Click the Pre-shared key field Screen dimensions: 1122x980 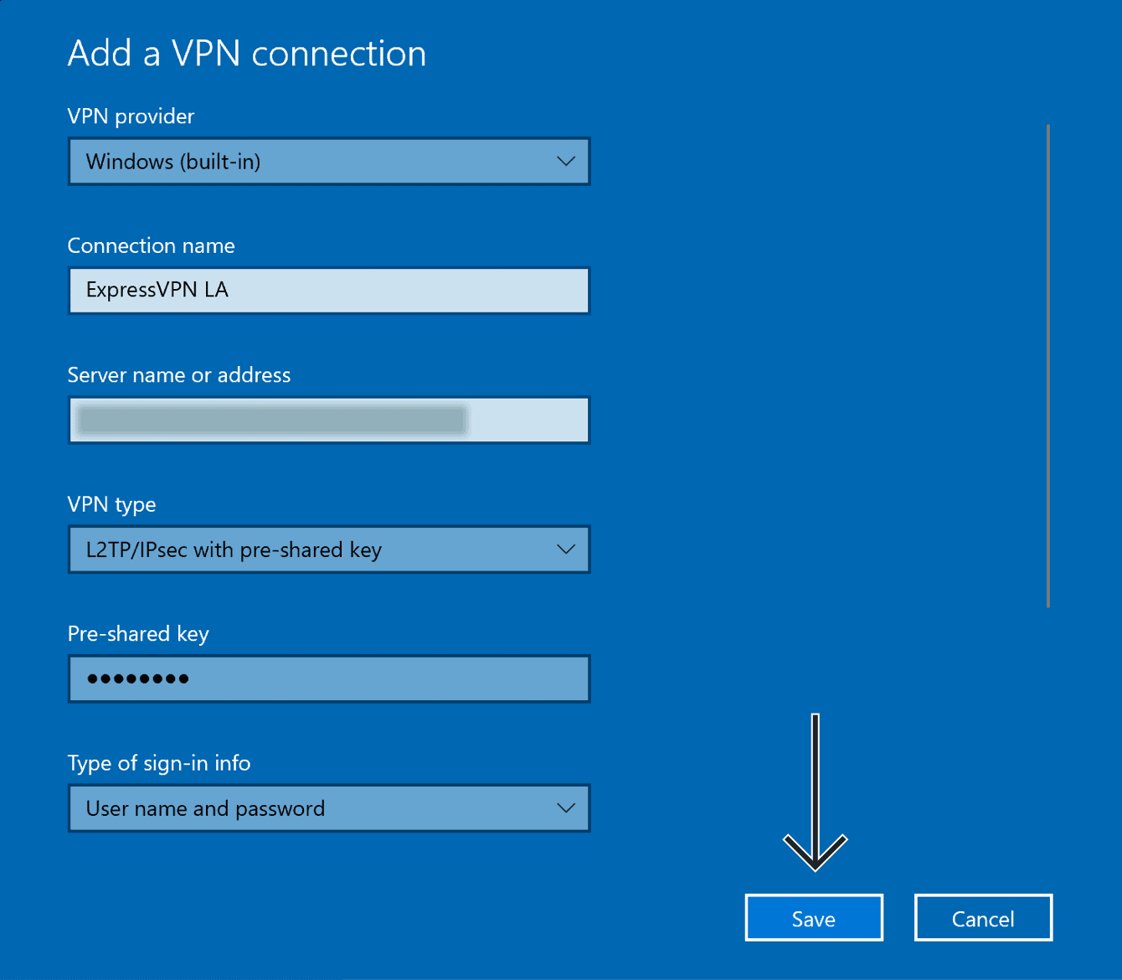[x=329, y=678]
